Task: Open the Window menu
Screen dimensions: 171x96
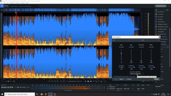Action: point(23,3)
